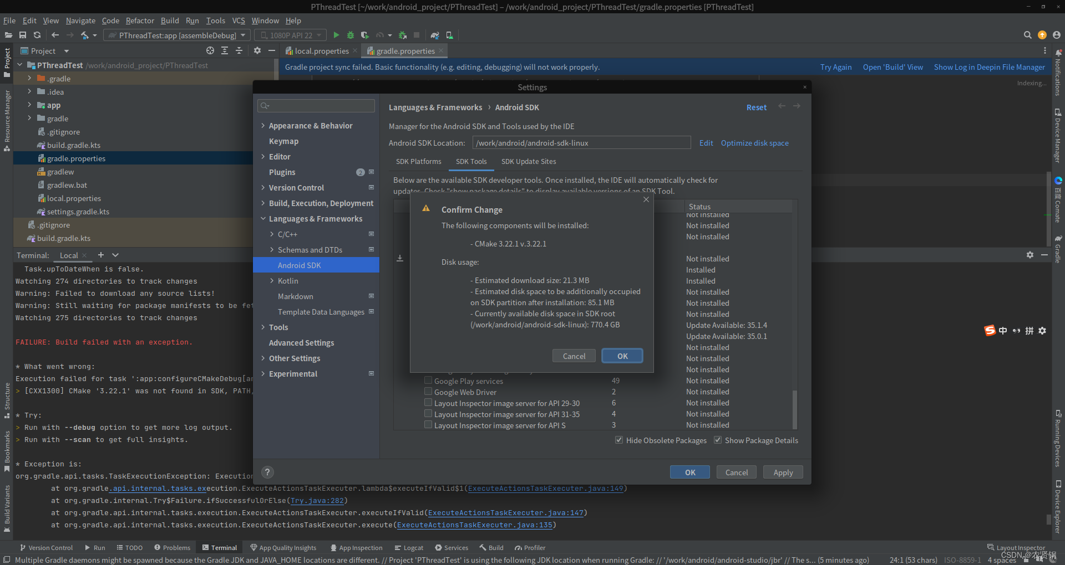The image size is (1065, 565).
Task: Expand Version Control settings
Action: point(263,188)
